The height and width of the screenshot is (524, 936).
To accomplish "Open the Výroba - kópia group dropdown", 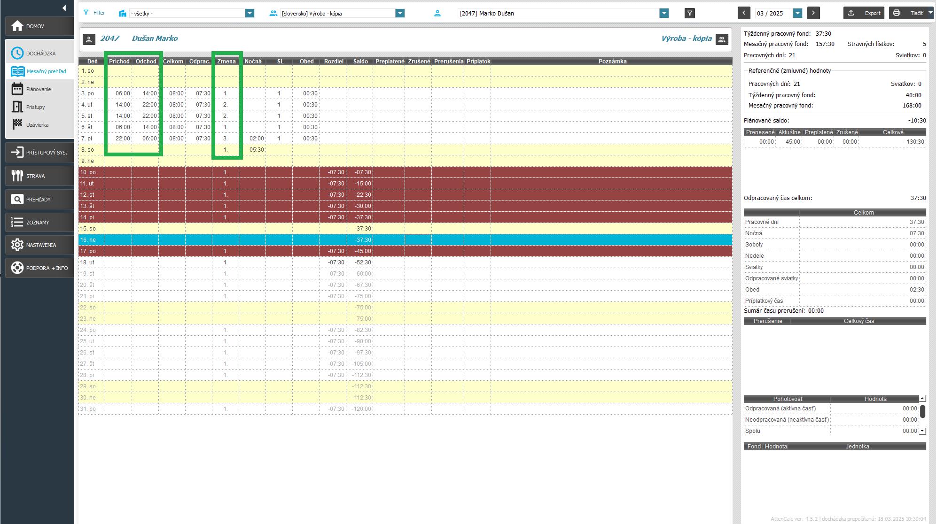I will pos(400,13).
